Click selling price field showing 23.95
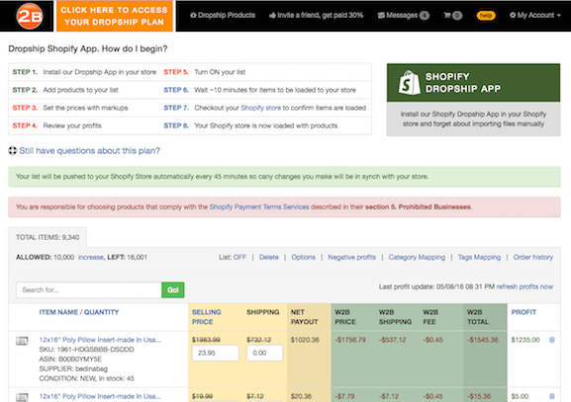The image size is (571, 402). pos(215,353)
